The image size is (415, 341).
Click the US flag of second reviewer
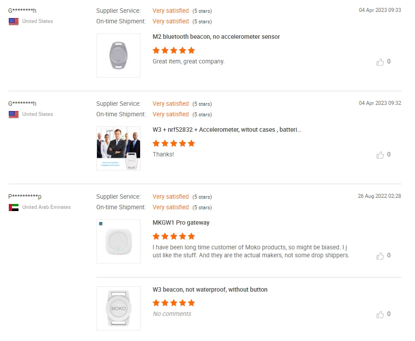(14, 114)
